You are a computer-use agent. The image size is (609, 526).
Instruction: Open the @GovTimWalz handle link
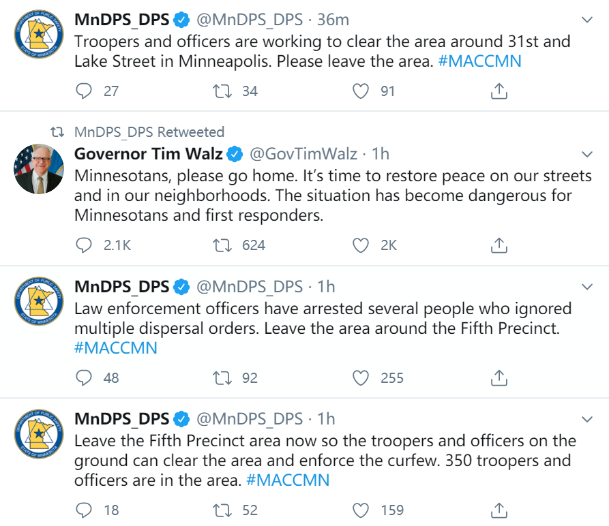tap(303, 154)
